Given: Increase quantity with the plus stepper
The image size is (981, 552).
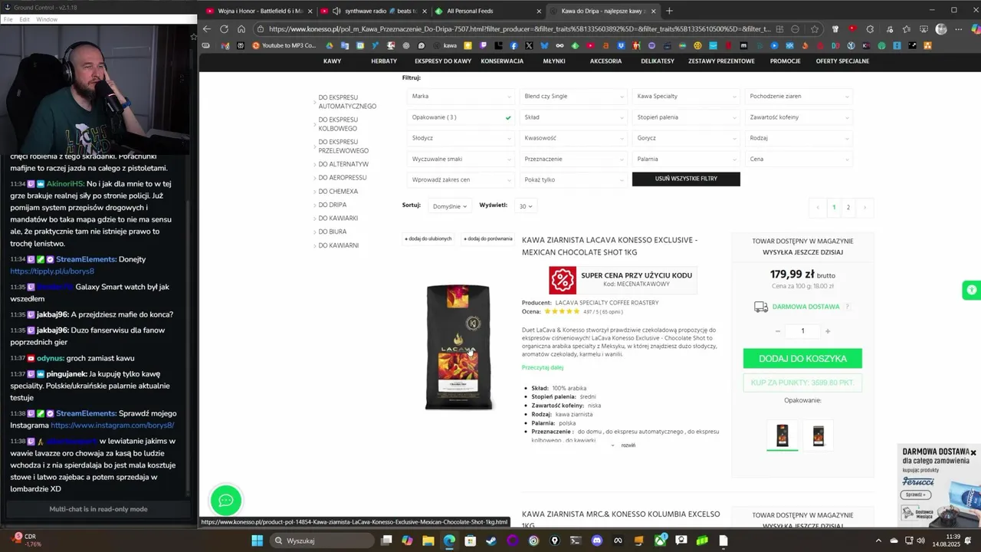Looking at the screenshot, I should [828, 331].
